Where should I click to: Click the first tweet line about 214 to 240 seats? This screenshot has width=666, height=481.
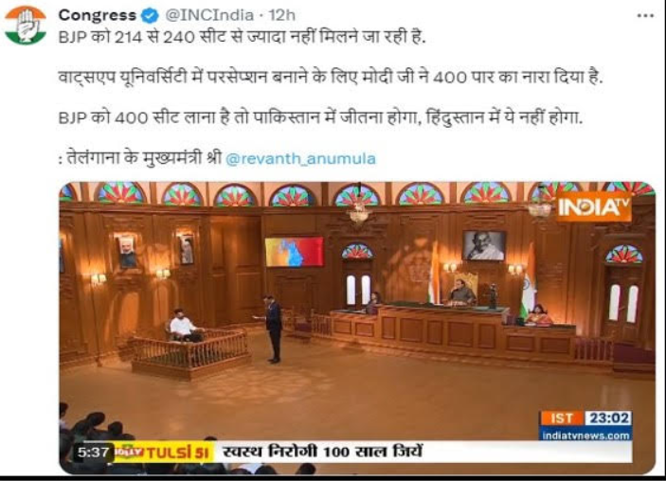242,37
